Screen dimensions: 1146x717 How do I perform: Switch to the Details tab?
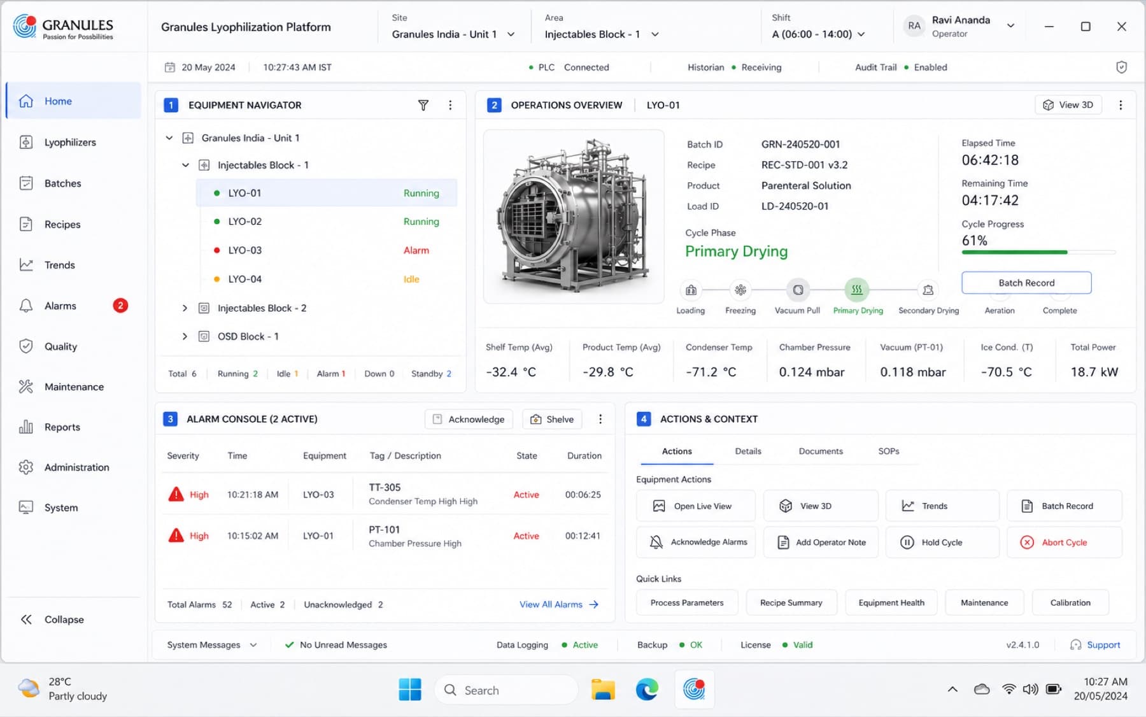(748, 451)
